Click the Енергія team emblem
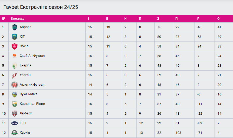 pyautogui.click(x=14, y=66)
